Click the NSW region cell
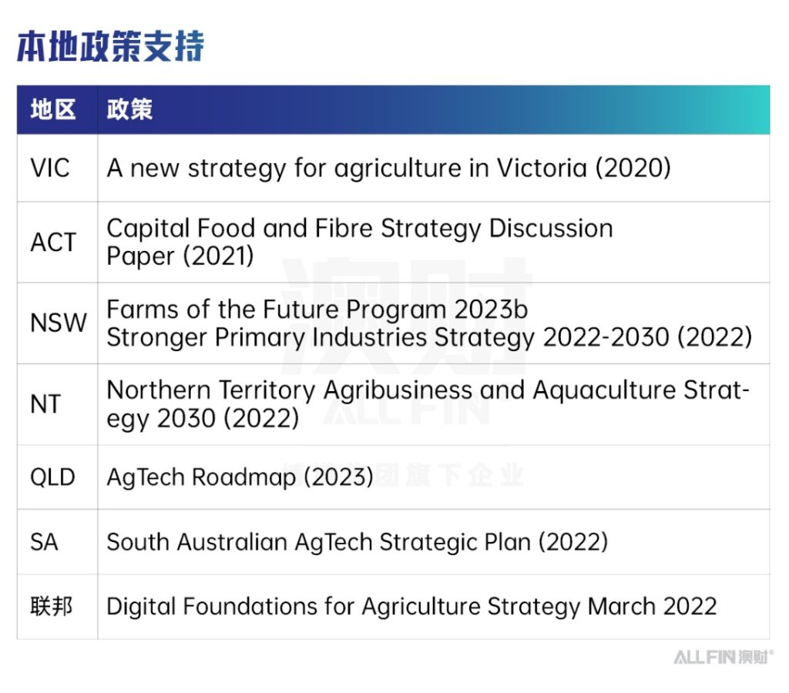 (59, 323)
